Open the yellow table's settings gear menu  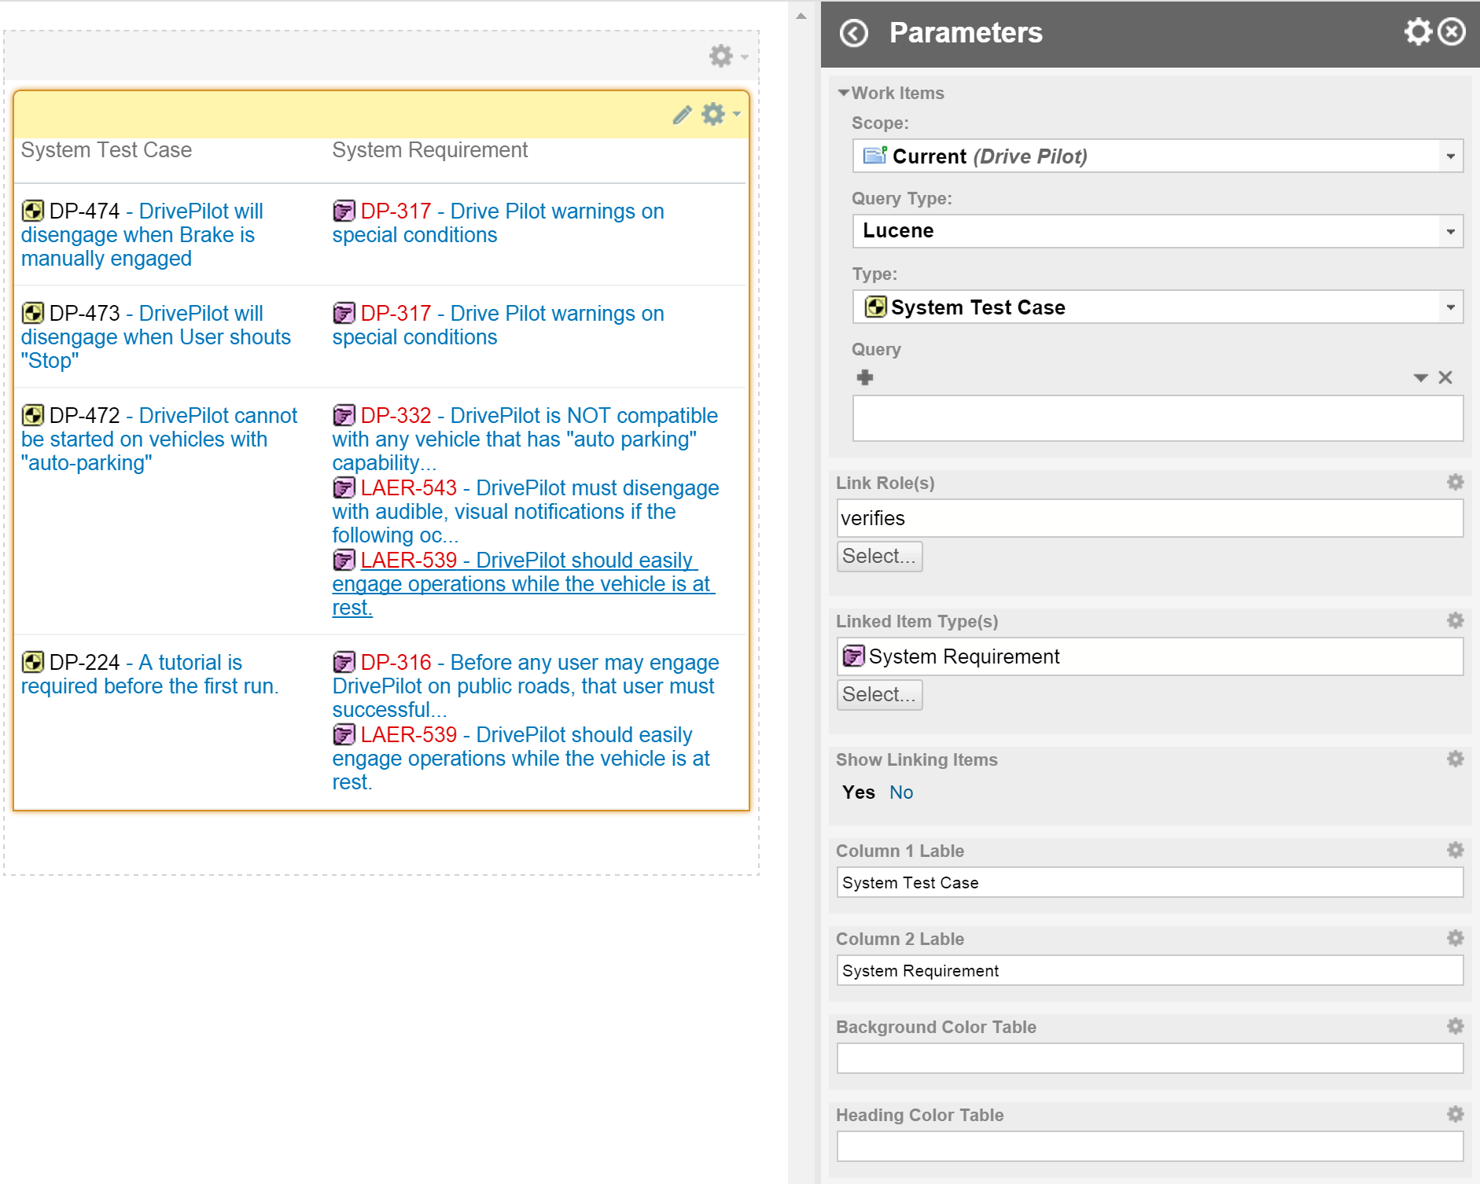[x=712, y=115]
